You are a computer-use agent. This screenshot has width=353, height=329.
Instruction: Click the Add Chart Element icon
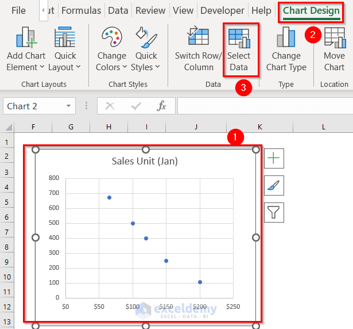click(x=26, y=37)
